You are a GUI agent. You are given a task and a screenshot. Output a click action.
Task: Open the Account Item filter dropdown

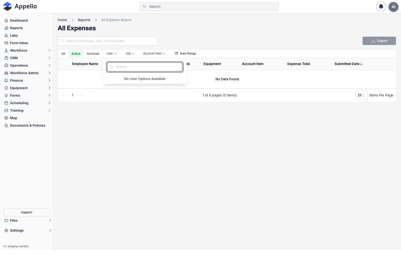tap(154, 54)
